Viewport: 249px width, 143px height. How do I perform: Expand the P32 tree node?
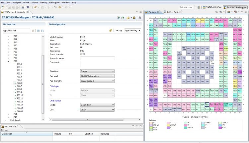tap(8, 58)
